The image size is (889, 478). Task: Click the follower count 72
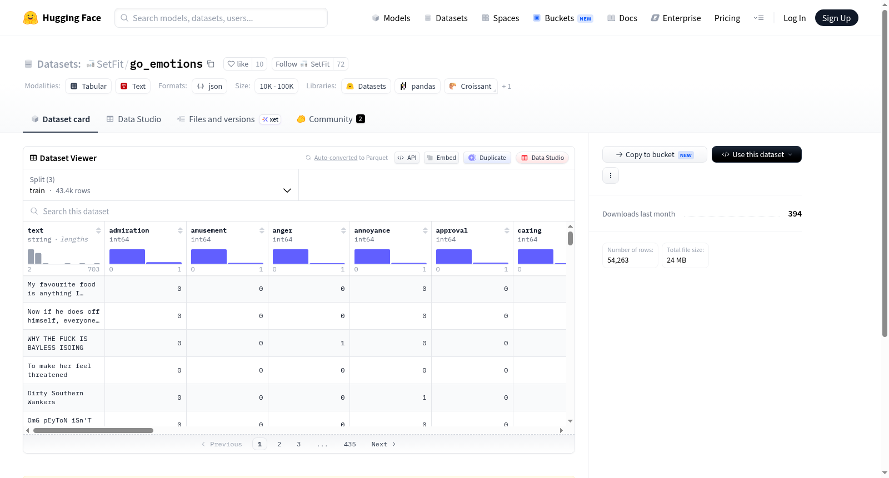(x=341, y=64)
